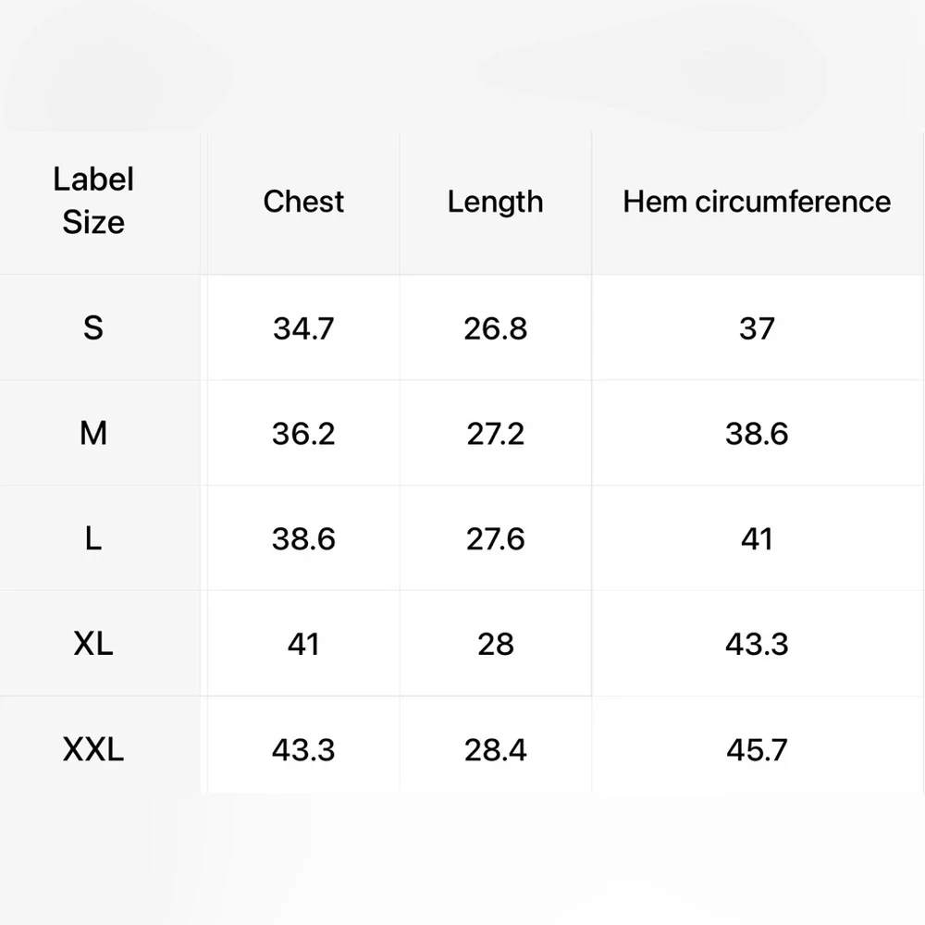Click the M size row label

click(x=93, y=433)
